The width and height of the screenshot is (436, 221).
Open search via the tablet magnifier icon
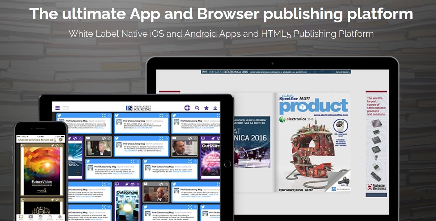click(197, 108)
